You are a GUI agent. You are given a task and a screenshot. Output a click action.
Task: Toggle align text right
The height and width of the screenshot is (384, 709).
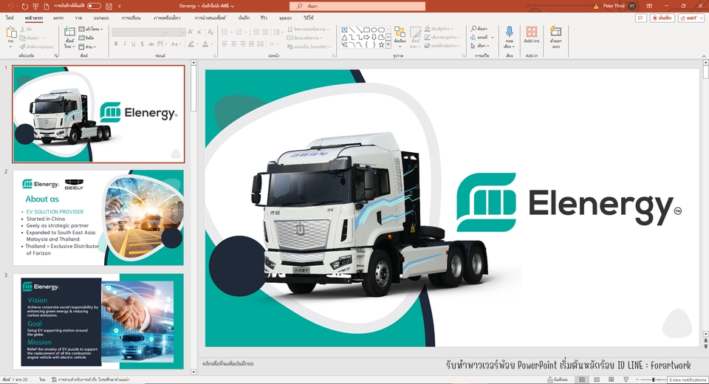[x=242, y=44]
